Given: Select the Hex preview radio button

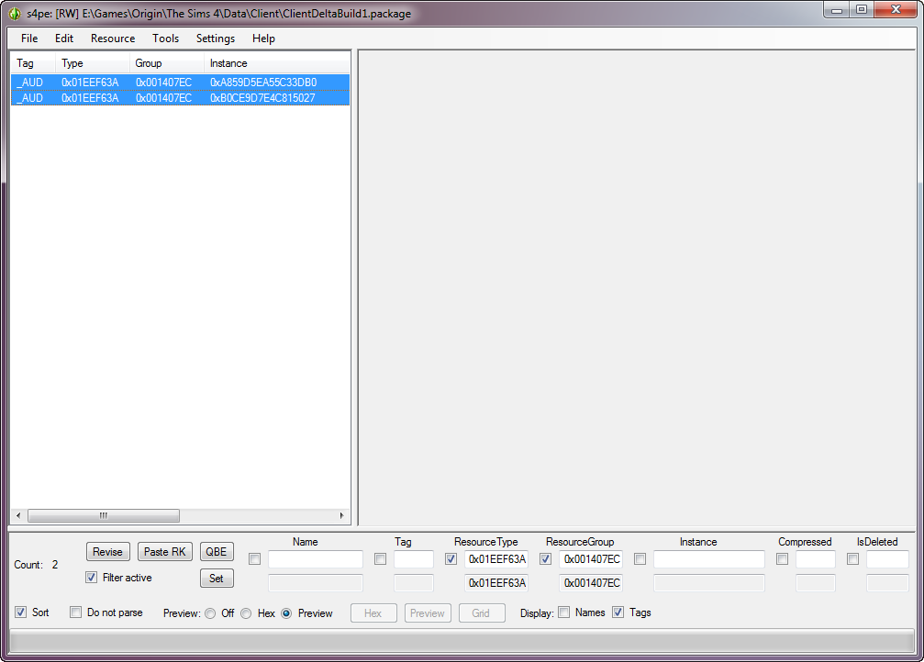Looking at the screenshot, I should [x=246, y=613].
